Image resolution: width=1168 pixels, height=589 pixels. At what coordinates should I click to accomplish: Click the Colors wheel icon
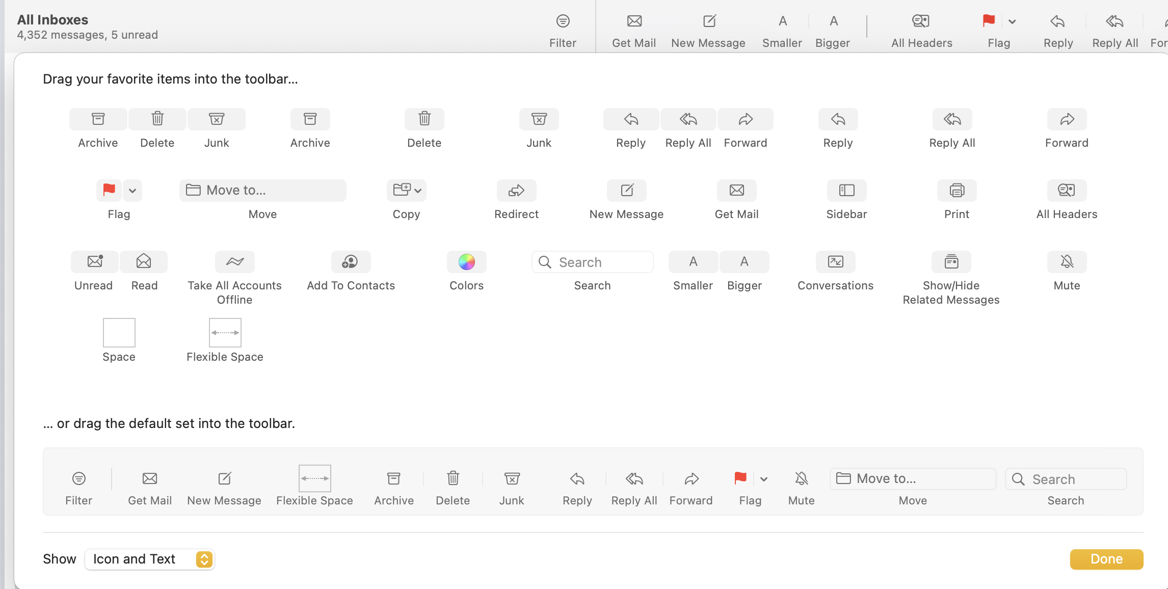pyautogui.click(x=466, y=262)
